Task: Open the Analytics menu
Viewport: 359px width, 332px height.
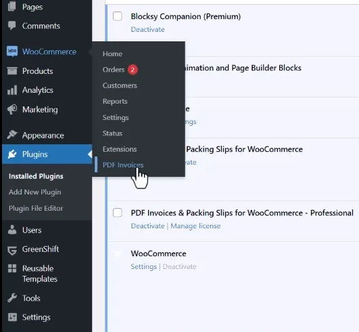Action: tap(38, 90)
